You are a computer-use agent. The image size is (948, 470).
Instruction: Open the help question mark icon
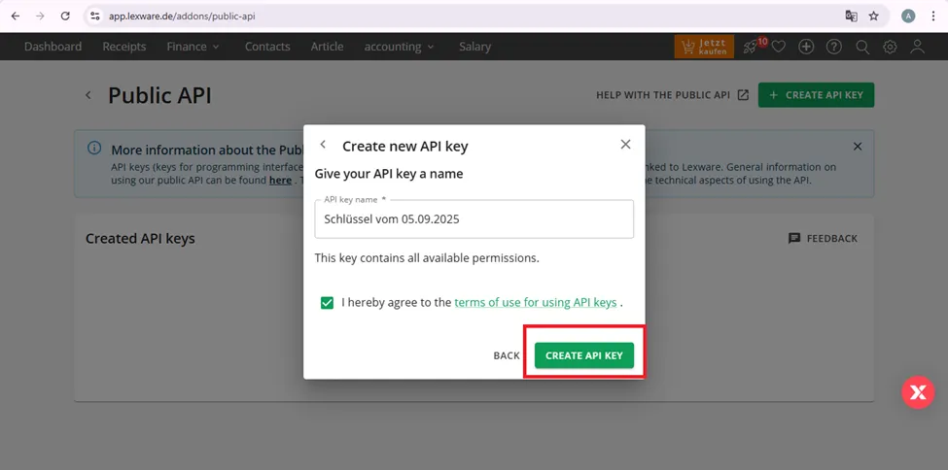(x=834, y=47)
